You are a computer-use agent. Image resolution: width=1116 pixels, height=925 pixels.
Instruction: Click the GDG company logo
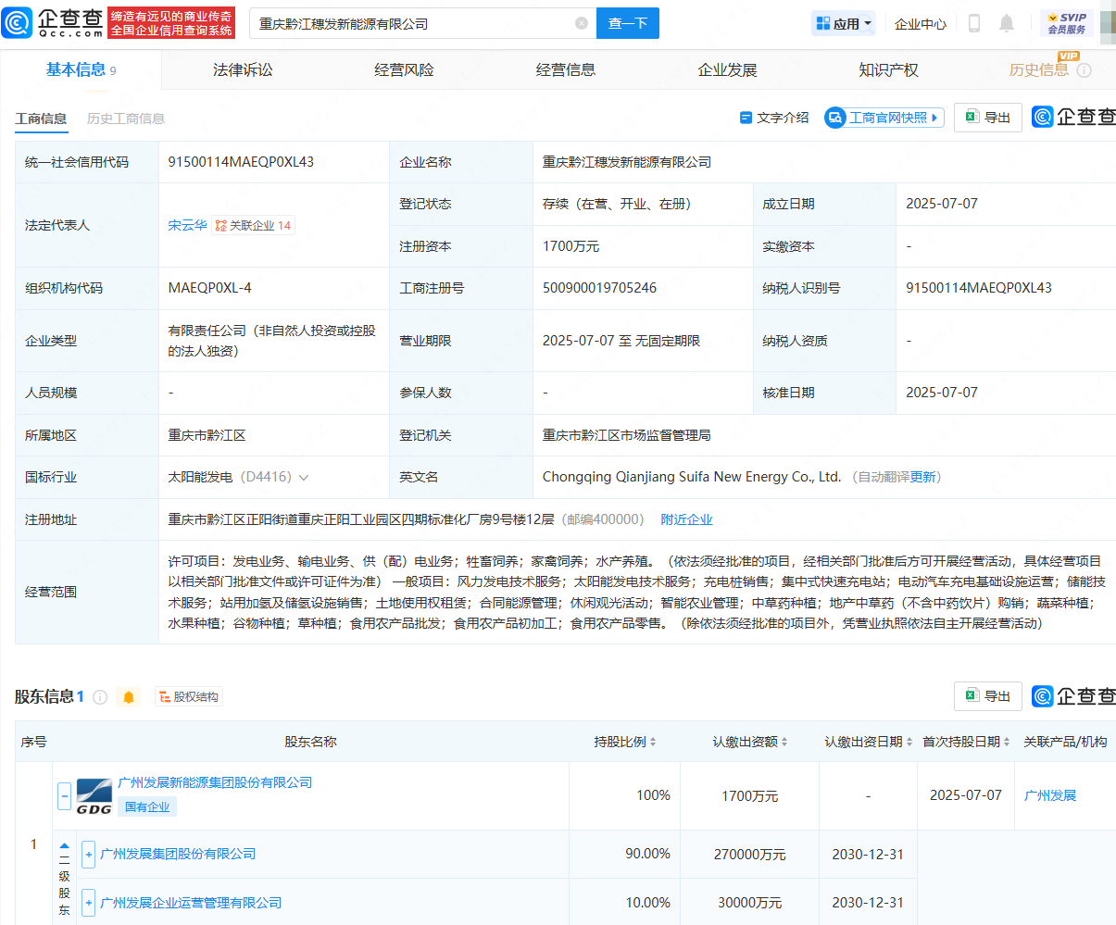pyautogui.click(x=94, y=796)
